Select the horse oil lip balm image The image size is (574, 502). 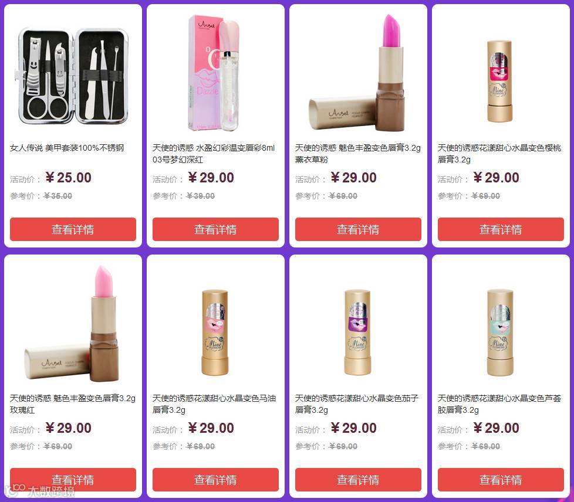point(215,333)
